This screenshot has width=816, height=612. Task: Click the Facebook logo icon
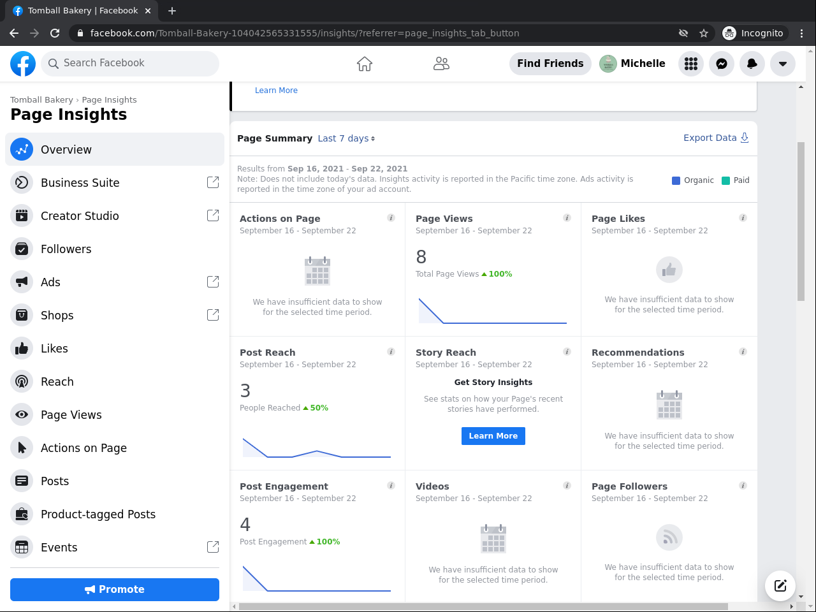point(23,64)
